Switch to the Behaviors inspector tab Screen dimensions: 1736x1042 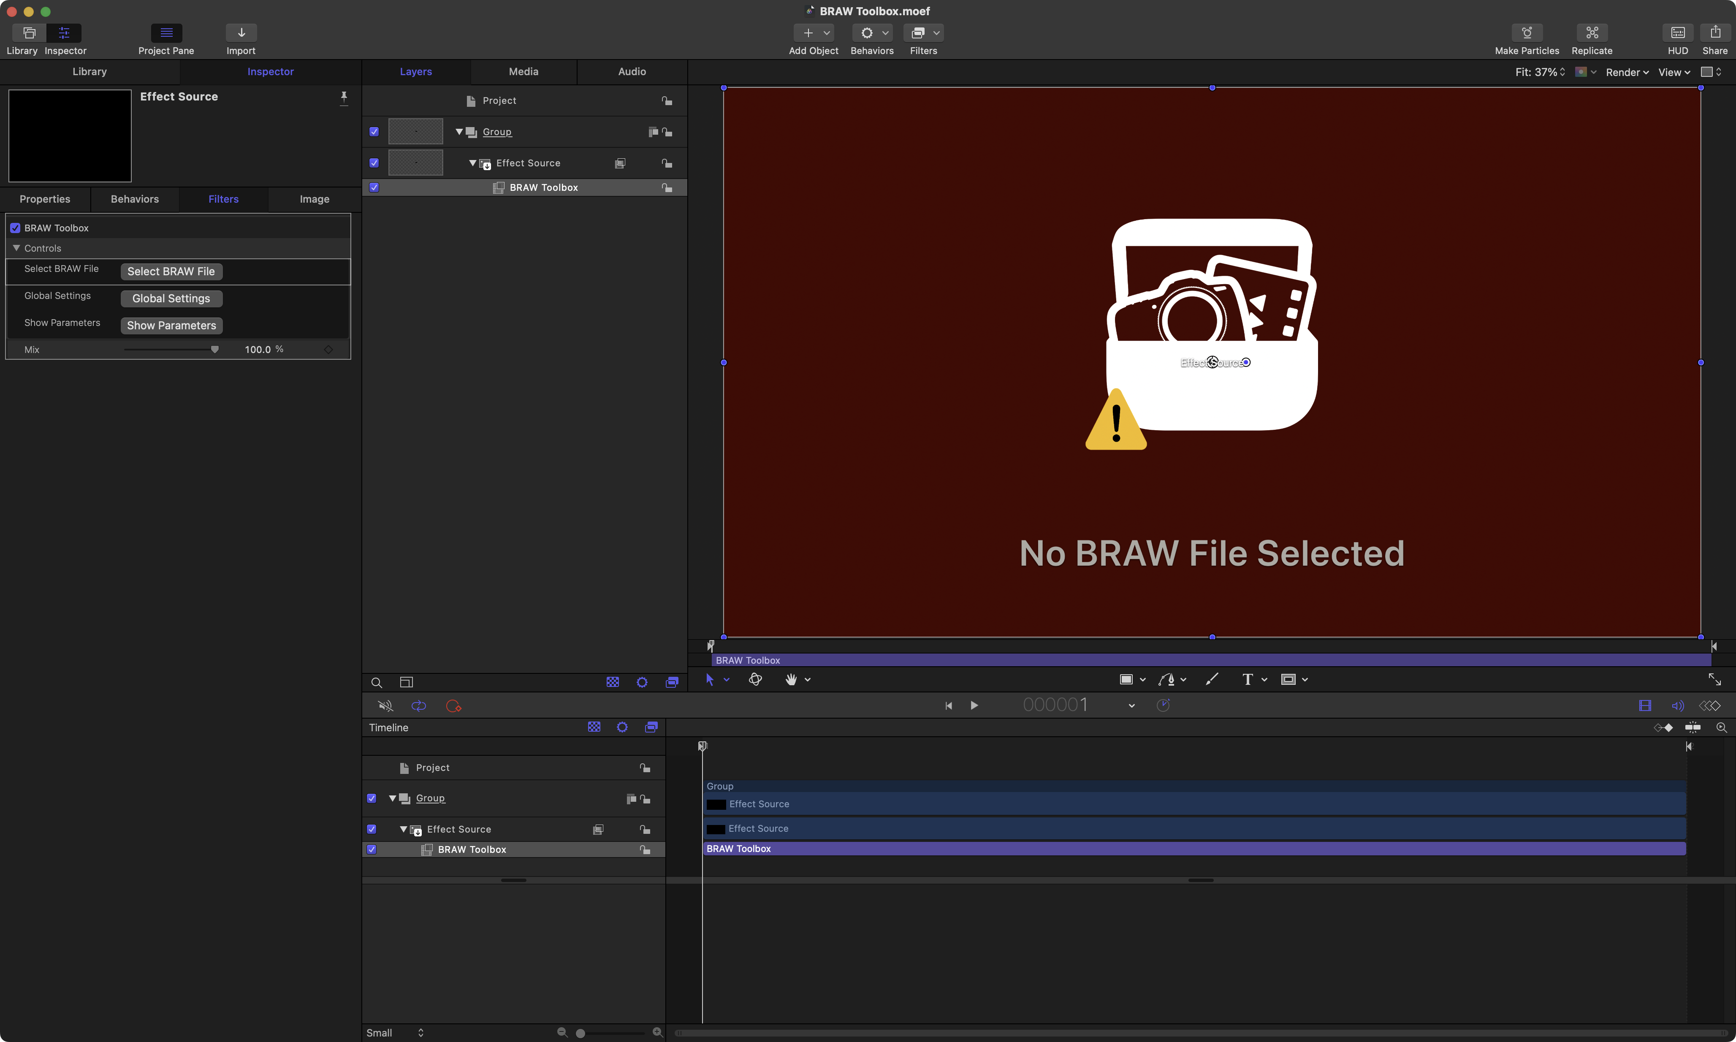click(x=135, y=199)
